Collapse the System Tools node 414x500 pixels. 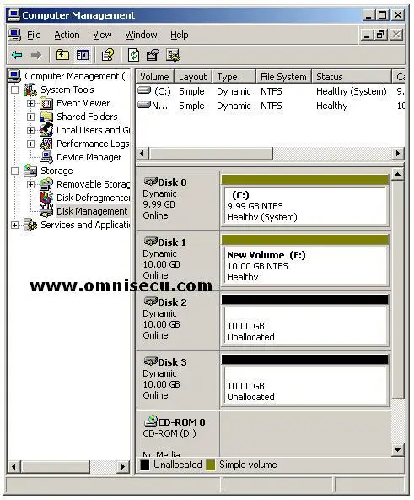(x=14, y=90)
